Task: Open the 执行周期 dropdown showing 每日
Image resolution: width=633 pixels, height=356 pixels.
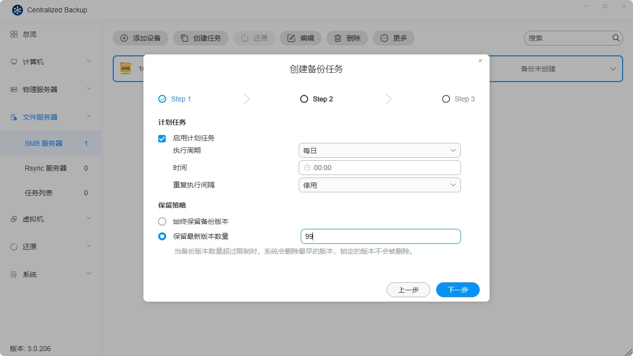Action: coord(379,150)
